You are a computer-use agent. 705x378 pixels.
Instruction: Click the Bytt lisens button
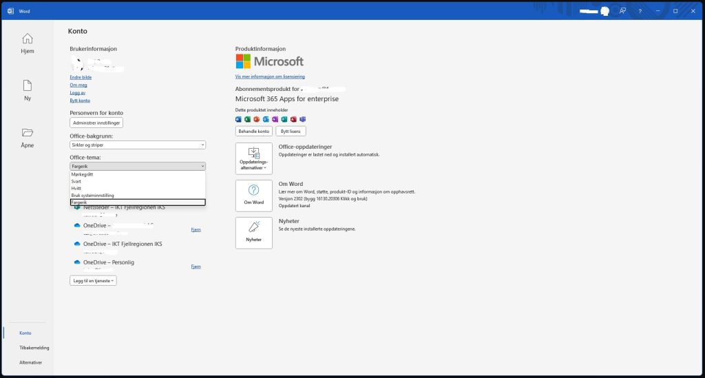pos(291,132)
